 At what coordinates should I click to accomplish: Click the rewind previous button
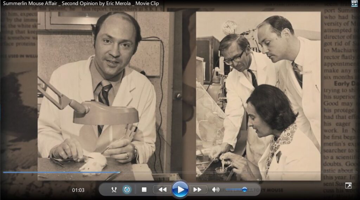tap(162, 190)
